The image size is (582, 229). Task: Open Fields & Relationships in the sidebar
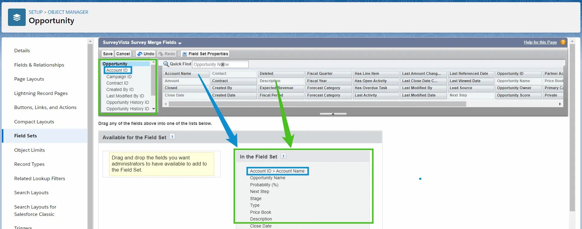point(39,65)
